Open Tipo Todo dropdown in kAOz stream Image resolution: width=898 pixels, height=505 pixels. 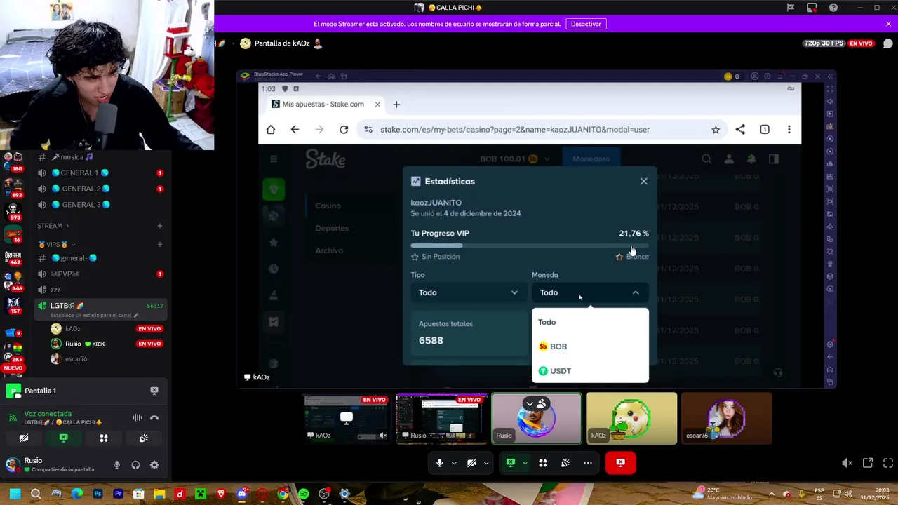pos(468,292)
